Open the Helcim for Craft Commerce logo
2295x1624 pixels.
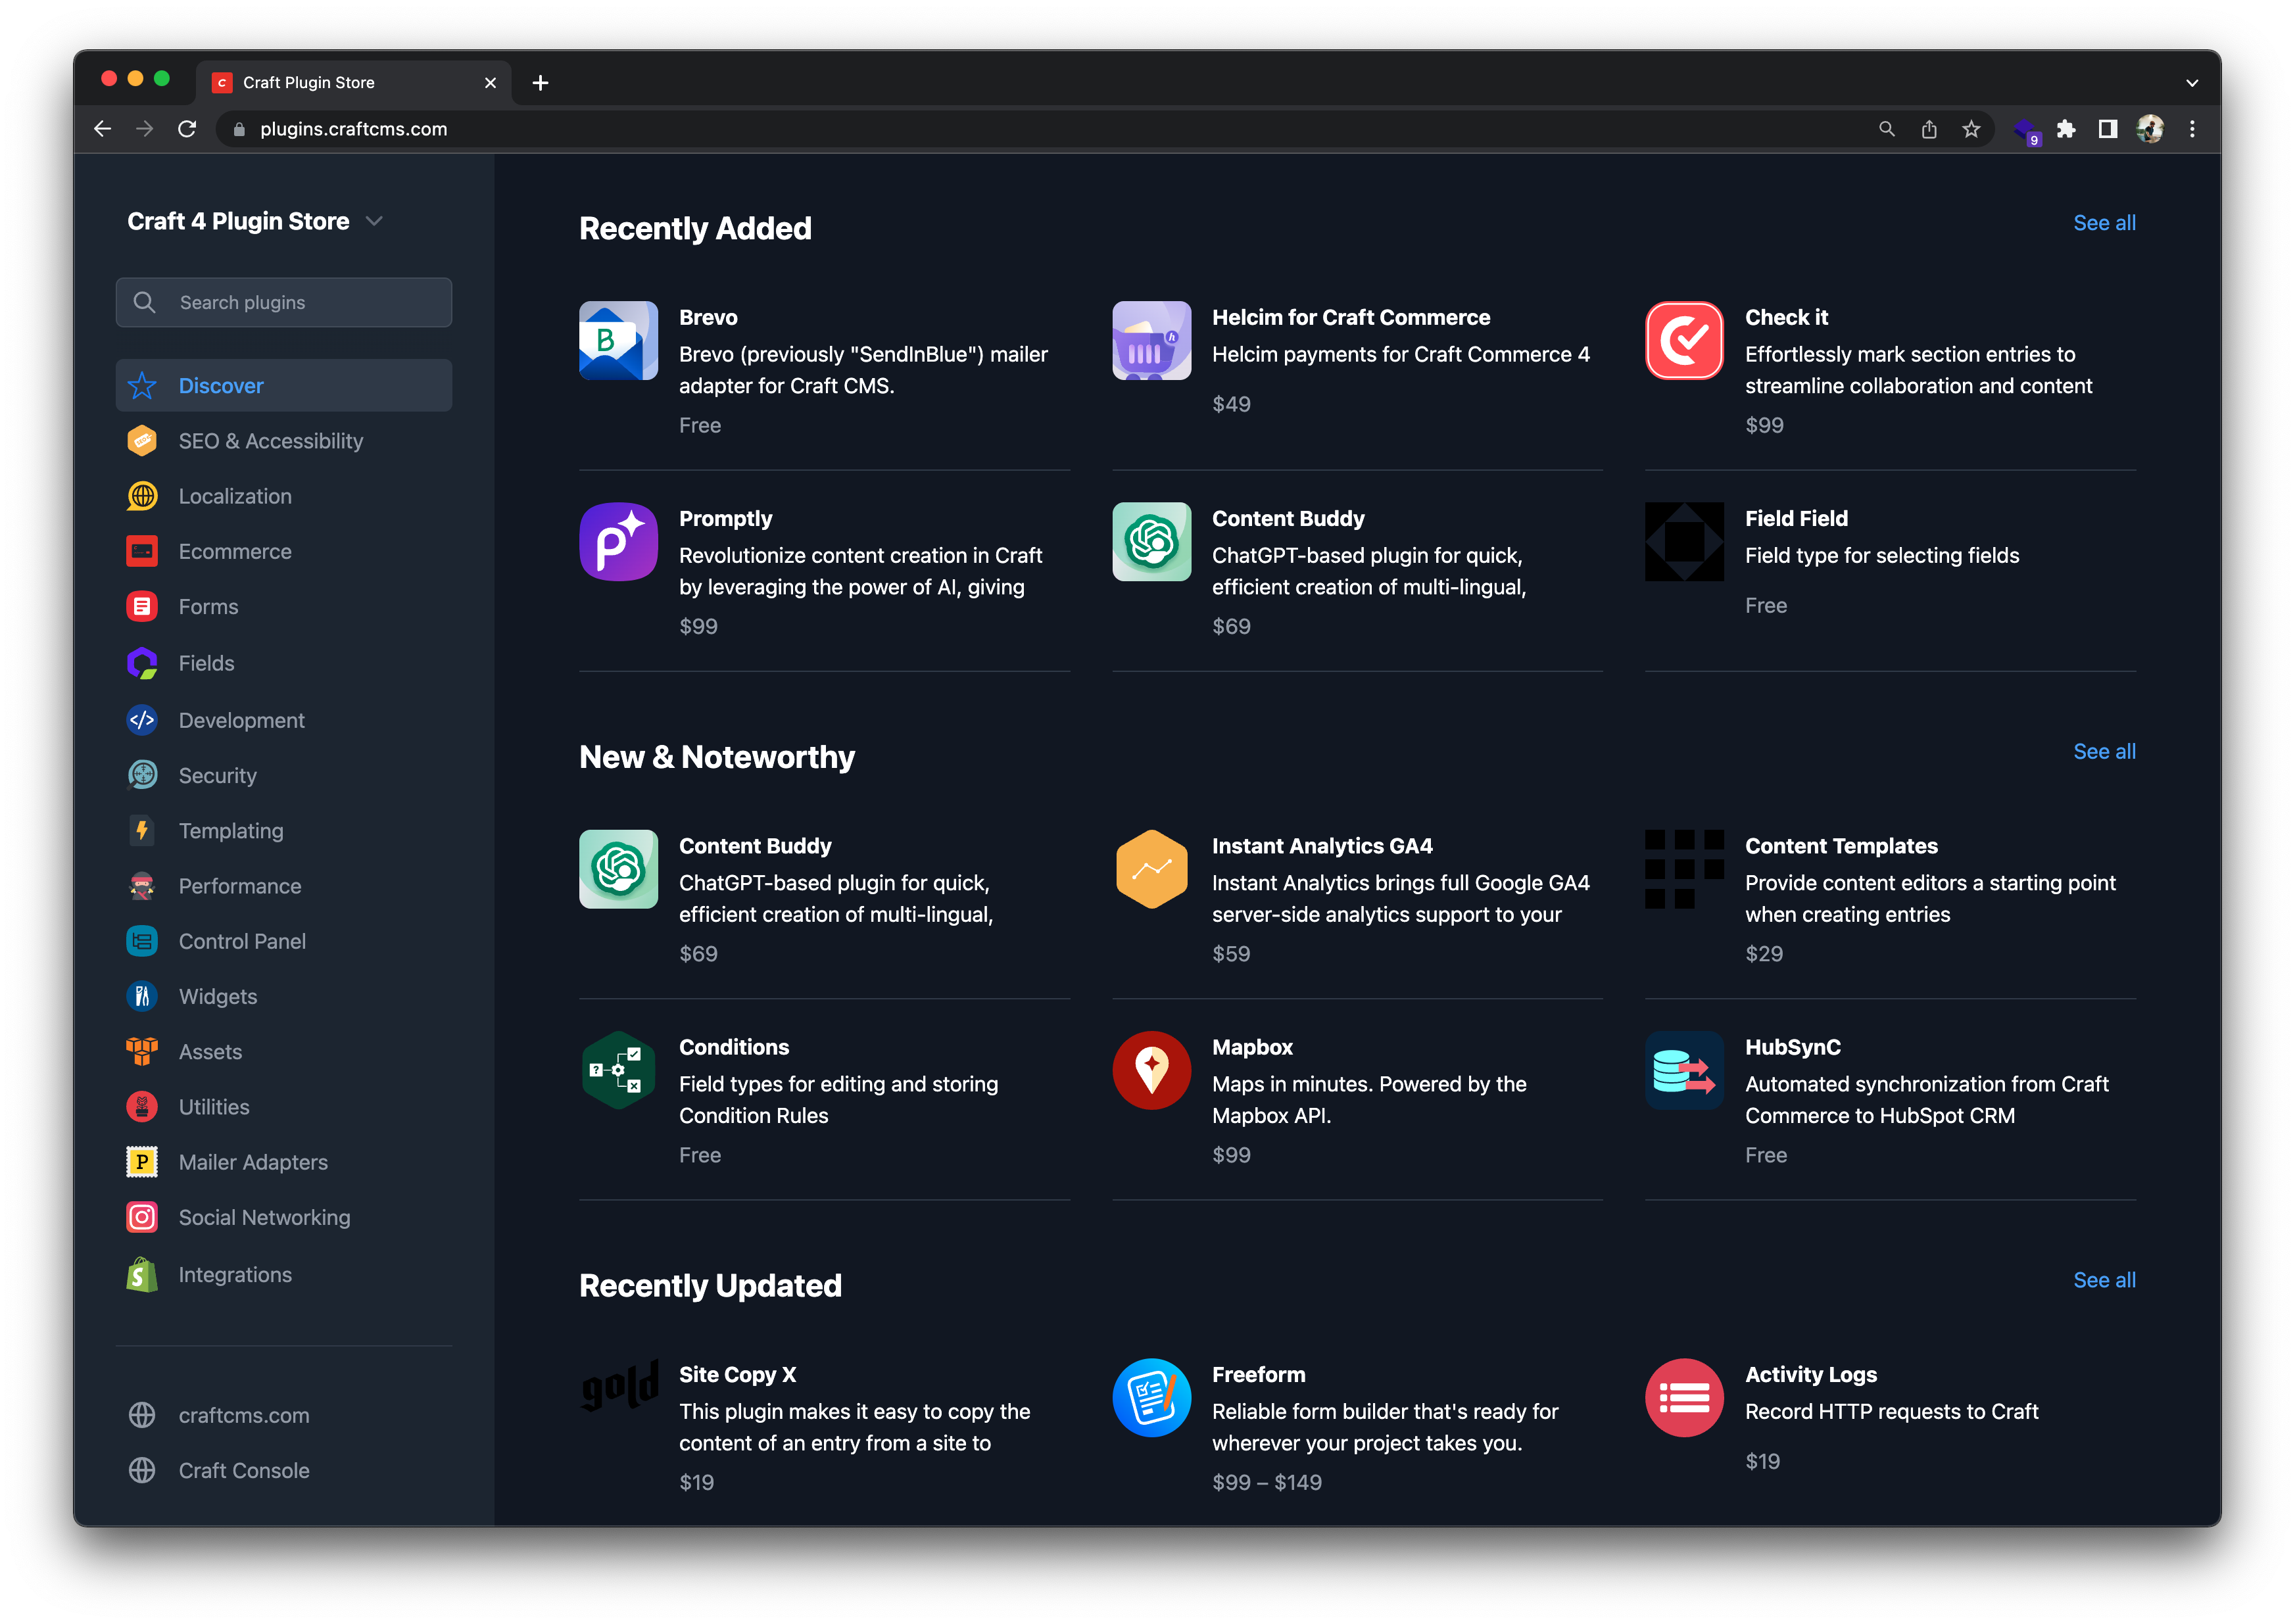[1151, 341]
